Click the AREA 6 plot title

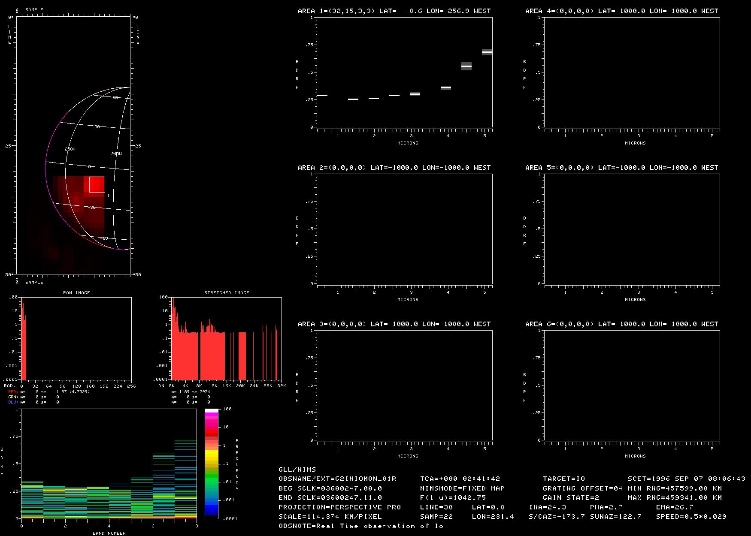tap(621, 324)
